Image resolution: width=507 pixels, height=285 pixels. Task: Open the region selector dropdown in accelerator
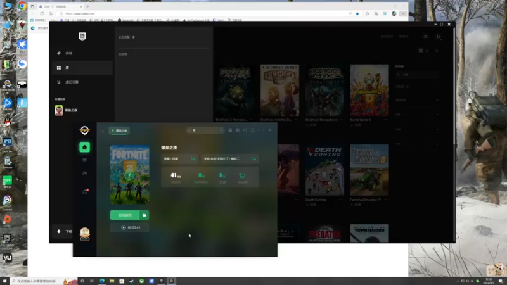pyautogui.click(x=179, y=159)
